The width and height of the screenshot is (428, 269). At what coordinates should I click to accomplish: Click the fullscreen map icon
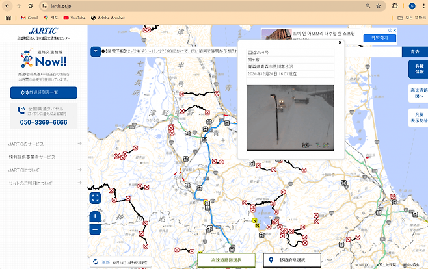tap(95, 198)
